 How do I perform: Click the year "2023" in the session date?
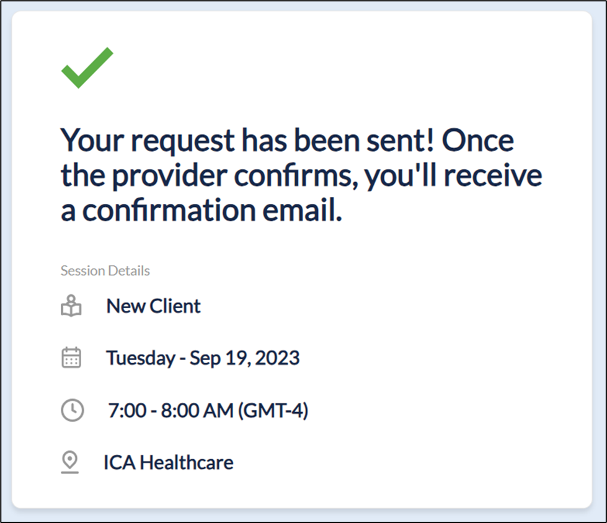[278, 358]
